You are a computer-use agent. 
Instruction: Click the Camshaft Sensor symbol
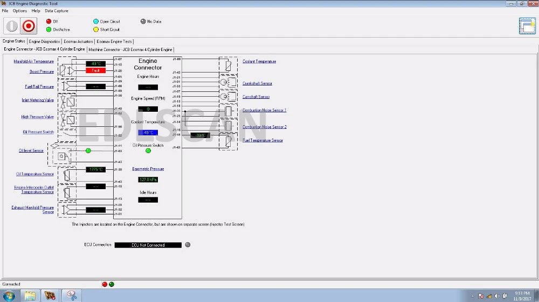tap(228, 96)
